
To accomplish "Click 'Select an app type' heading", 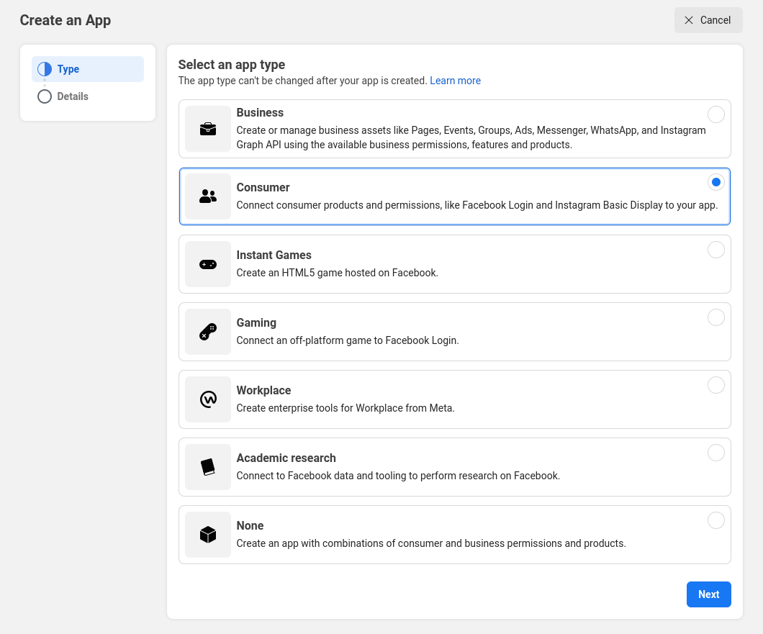I will click(x=232, y=65).
